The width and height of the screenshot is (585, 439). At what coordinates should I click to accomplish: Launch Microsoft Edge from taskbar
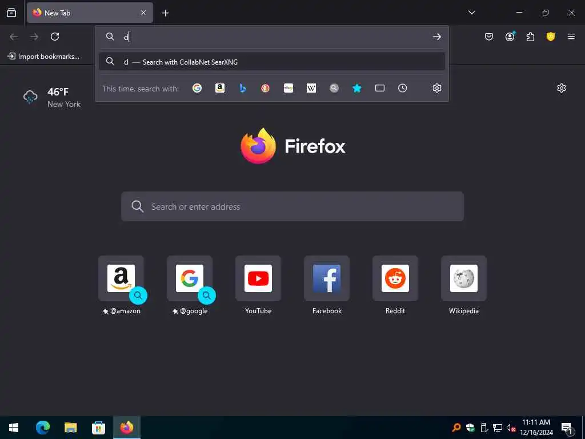tap(42, 428)
